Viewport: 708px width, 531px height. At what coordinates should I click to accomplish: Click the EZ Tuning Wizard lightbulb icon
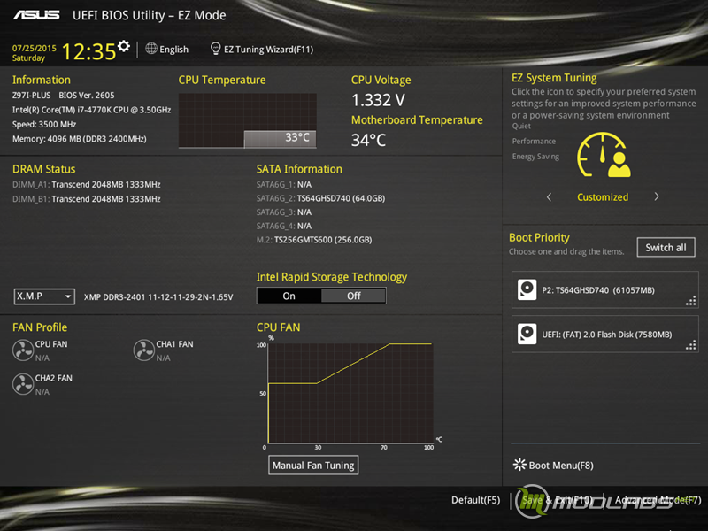pos(215,49)
